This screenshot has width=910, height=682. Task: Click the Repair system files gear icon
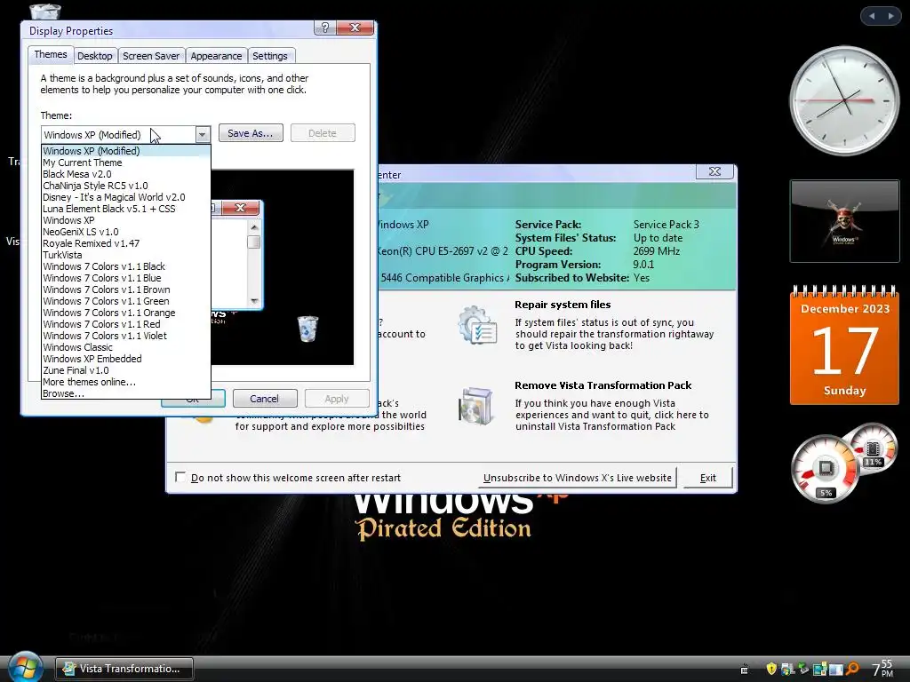pyautogui.click(x=477, y=325)
